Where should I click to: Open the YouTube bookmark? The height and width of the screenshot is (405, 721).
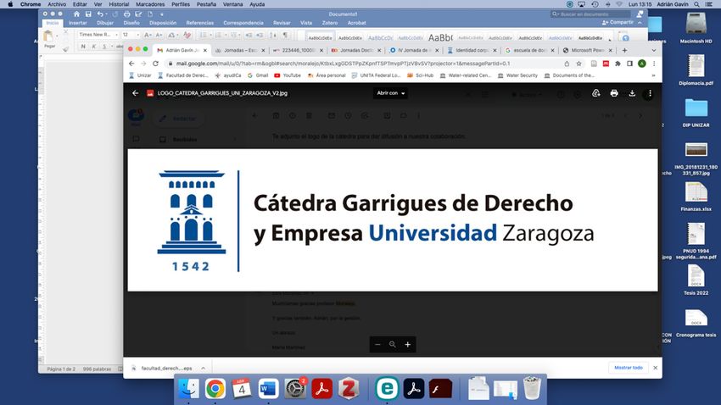[x=289, y=75]
